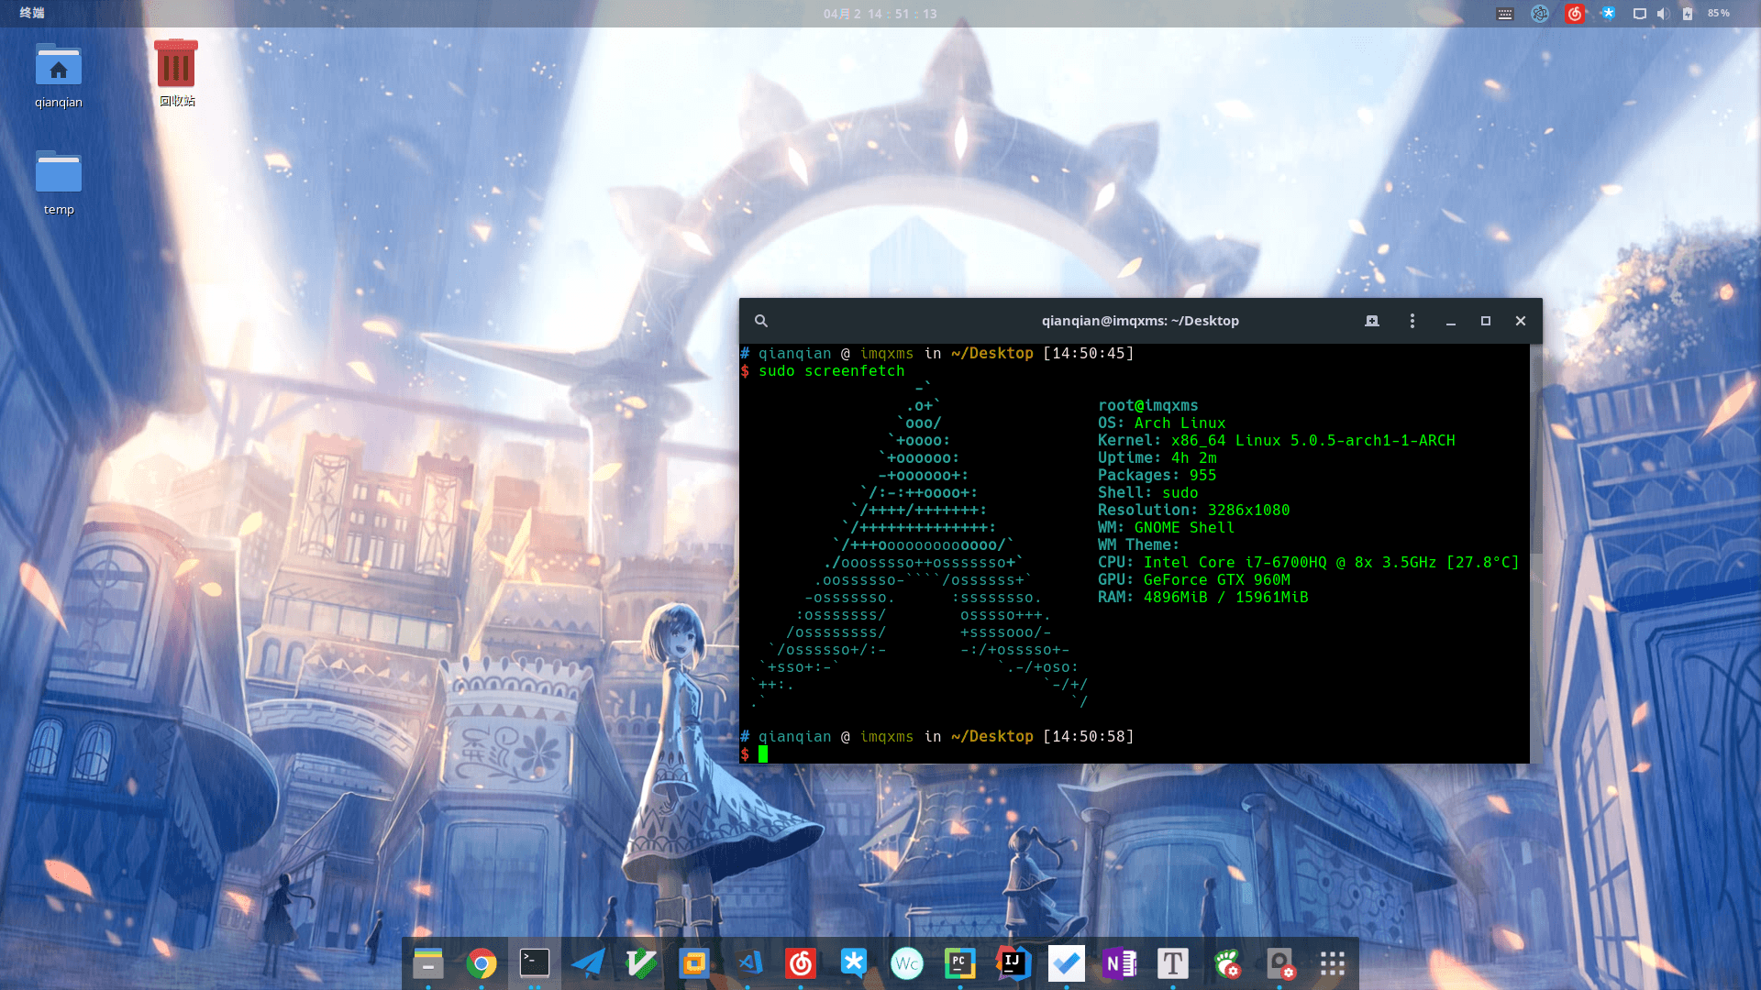Screen dimensions: 1761x990
Task: Open the terminal's three-dot menu
Action: tap(1412, 321)
